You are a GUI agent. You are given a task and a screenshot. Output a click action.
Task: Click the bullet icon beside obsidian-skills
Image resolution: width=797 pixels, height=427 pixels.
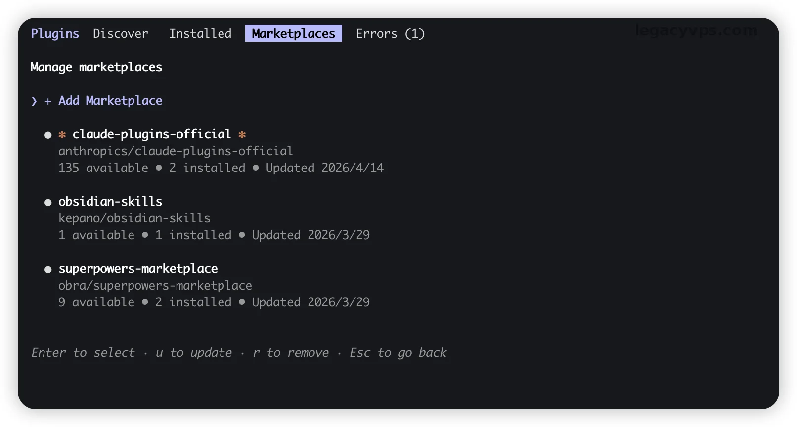[48, 202]
